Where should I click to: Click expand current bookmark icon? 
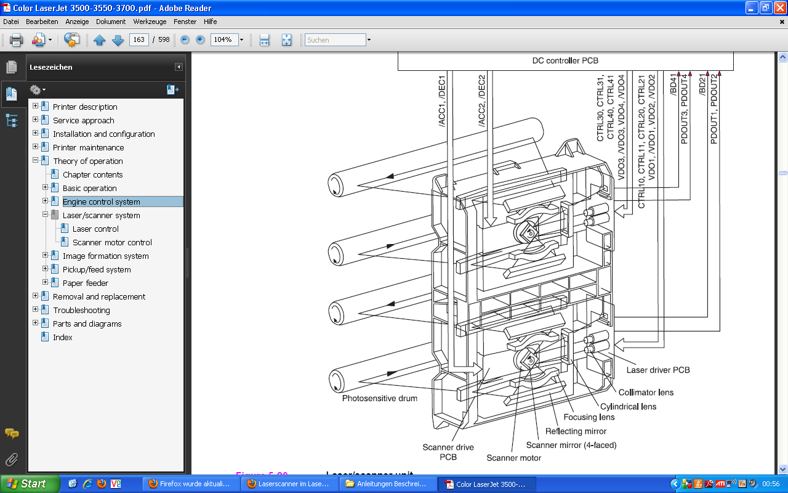[172, 90]
